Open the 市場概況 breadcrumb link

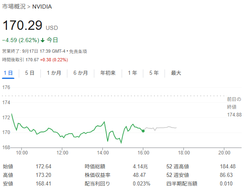click(14, 7)
